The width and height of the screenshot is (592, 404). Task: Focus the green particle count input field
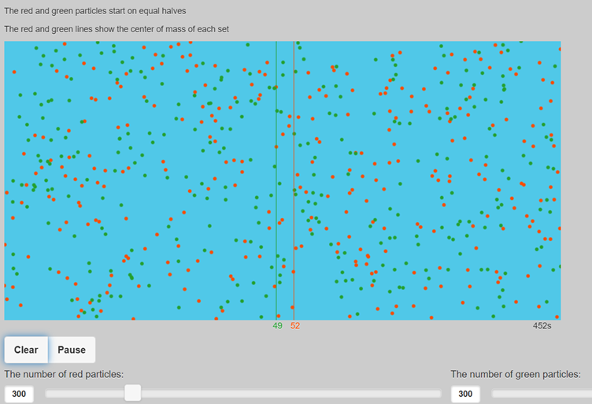point(465,394)
